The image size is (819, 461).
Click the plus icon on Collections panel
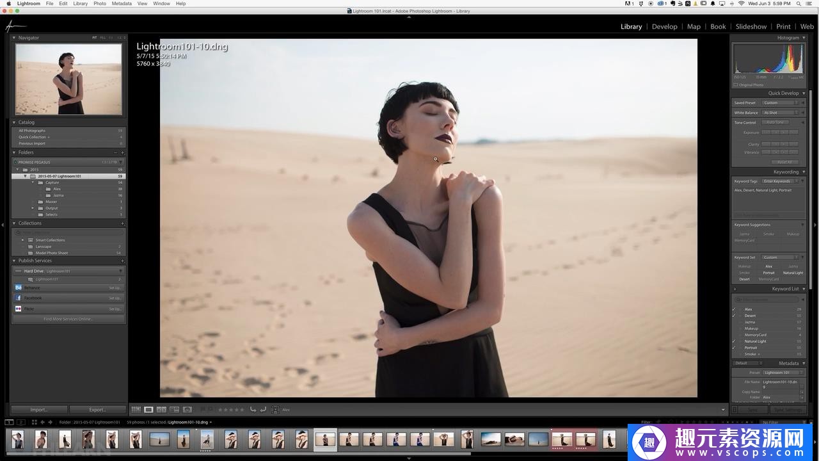pyautogui.click(x=122, y=223)
